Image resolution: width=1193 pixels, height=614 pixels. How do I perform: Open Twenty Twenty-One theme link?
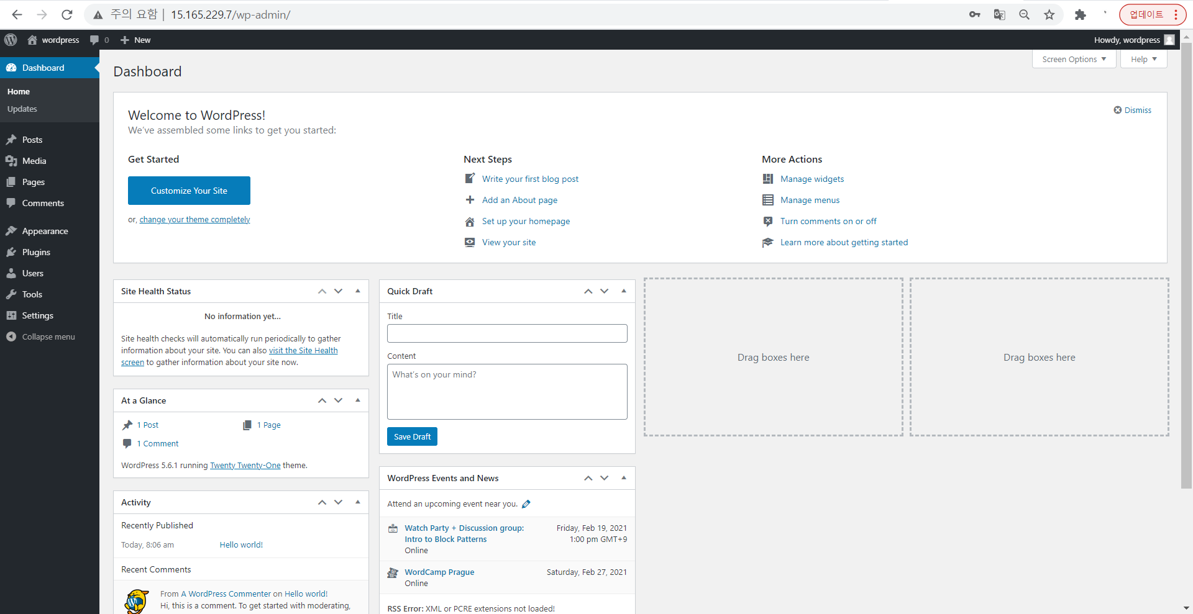(x=245, y=466)
